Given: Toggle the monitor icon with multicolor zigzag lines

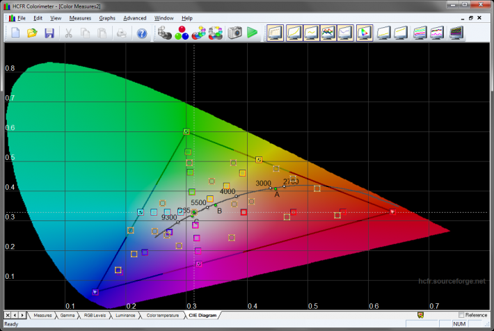Looking at the screenshot, I should coord(328,33).
